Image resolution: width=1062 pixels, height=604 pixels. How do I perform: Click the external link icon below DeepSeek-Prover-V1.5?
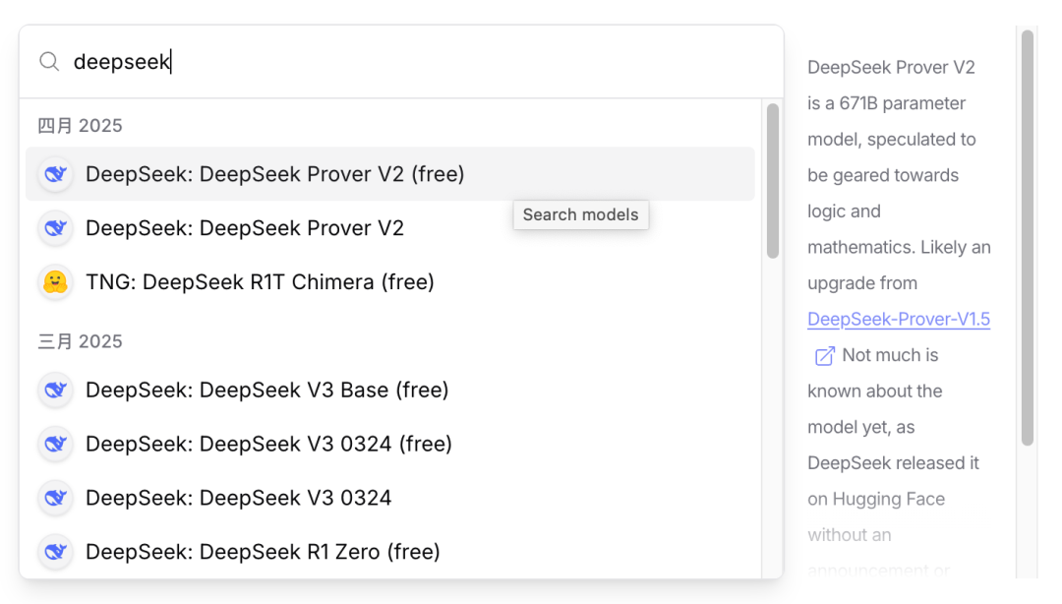pos(824,356)
